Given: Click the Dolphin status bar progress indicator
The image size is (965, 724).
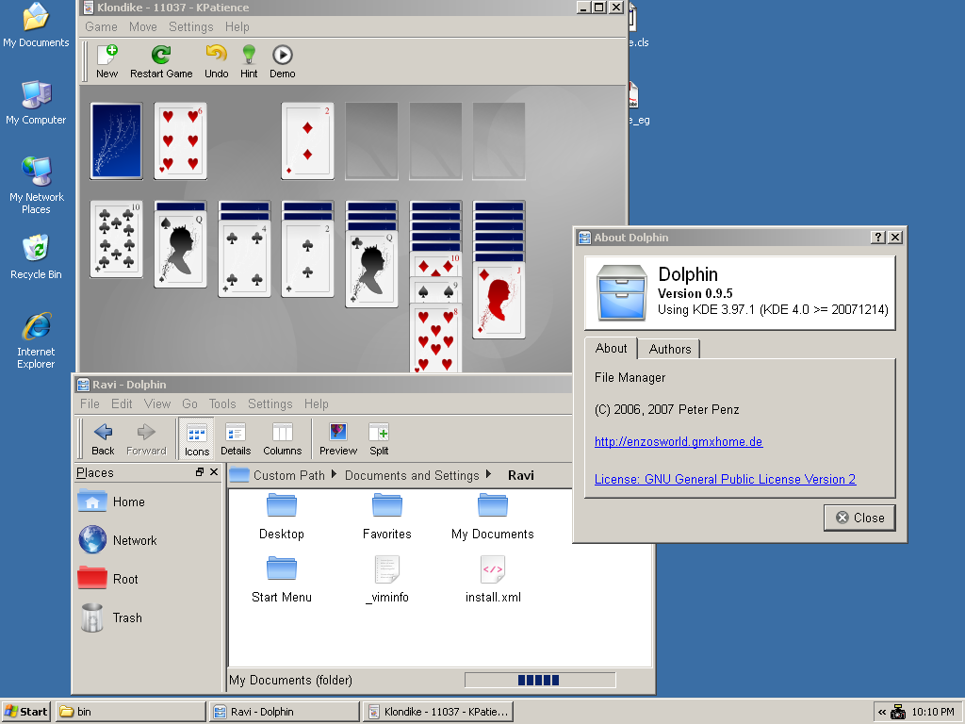Looking at the screenshot, I should (x=540, y=680).
